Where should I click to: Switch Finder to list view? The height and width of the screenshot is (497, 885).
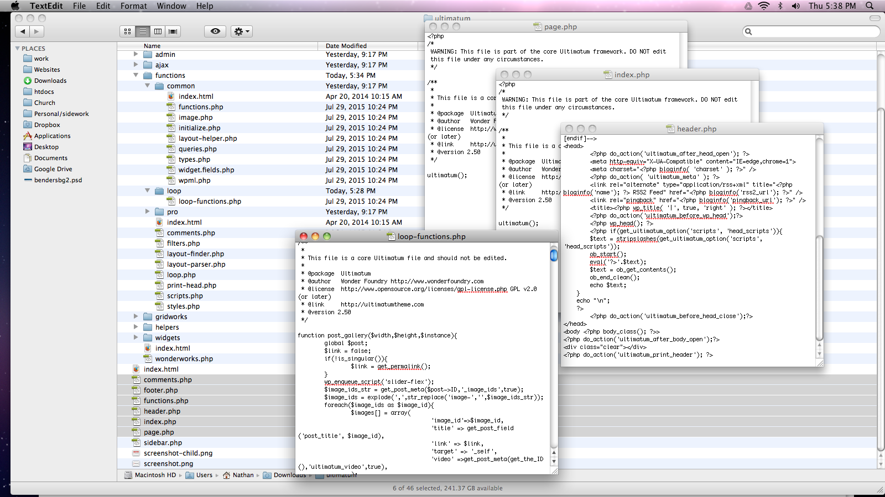143,31
